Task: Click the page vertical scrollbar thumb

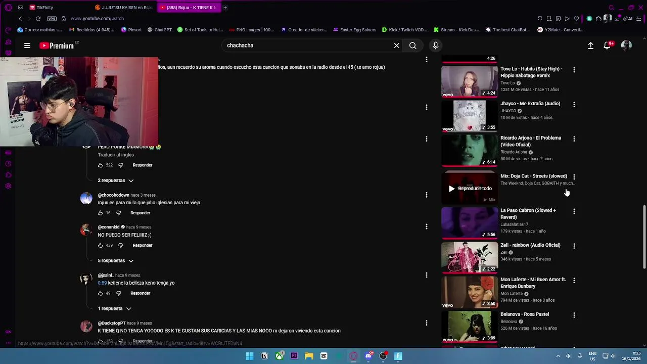Action: (x=644, y=236)
